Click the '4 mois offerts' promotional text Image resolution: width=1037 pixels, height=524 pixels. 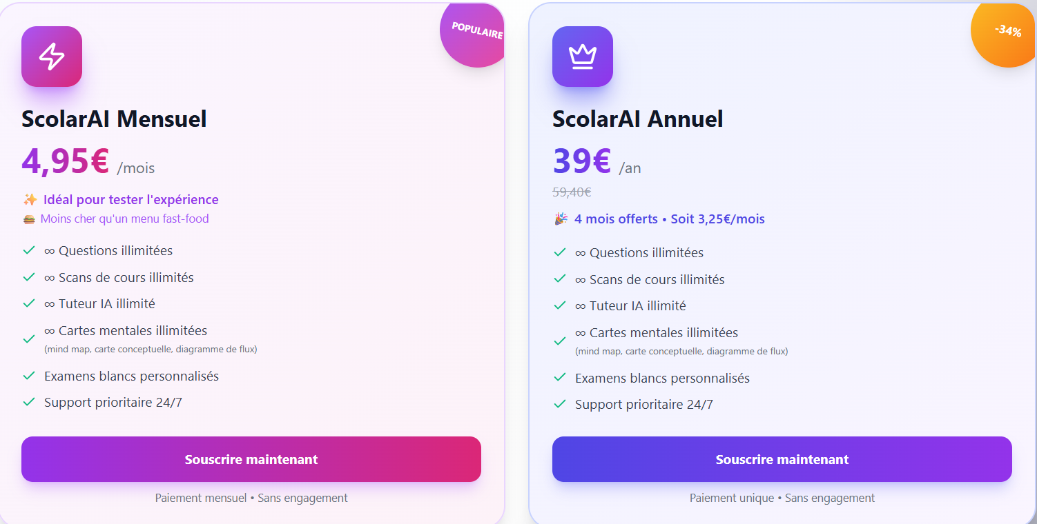point(615,219)
